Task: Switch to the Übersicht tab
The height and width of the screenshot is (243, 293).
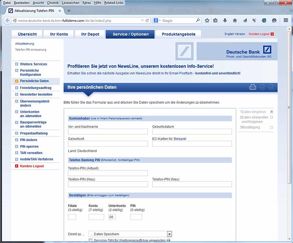Action: point(27,34)
